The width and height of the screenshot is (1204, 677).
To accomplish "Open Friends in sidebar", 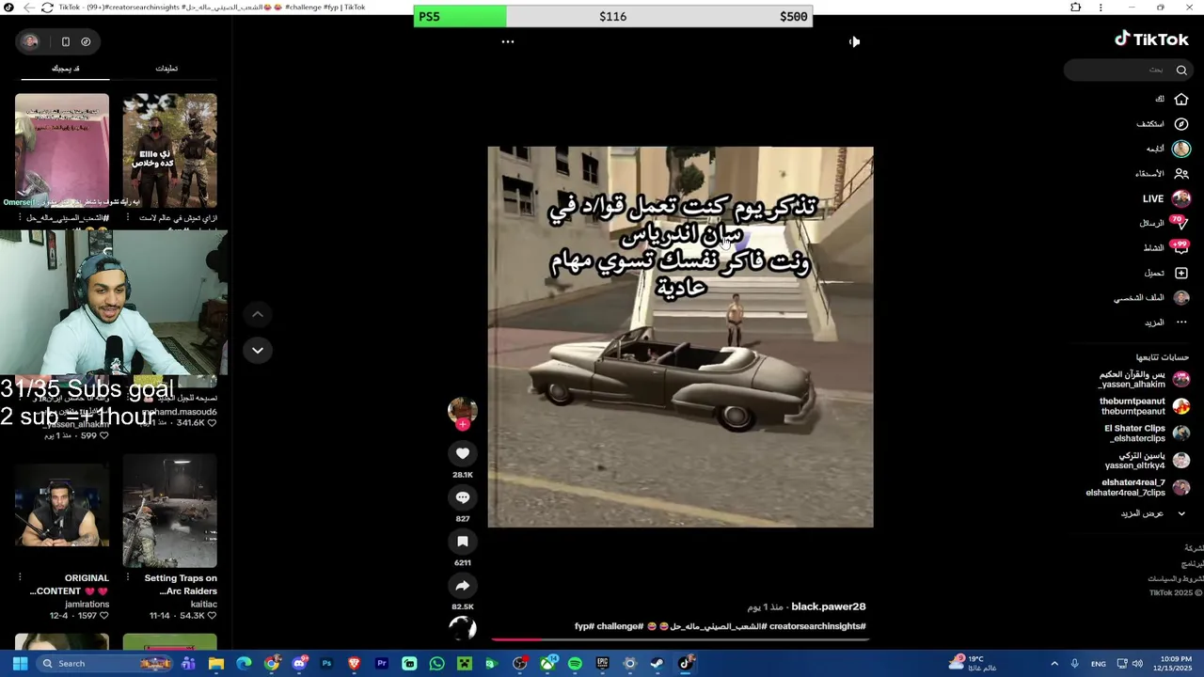I will (1181, 173).
